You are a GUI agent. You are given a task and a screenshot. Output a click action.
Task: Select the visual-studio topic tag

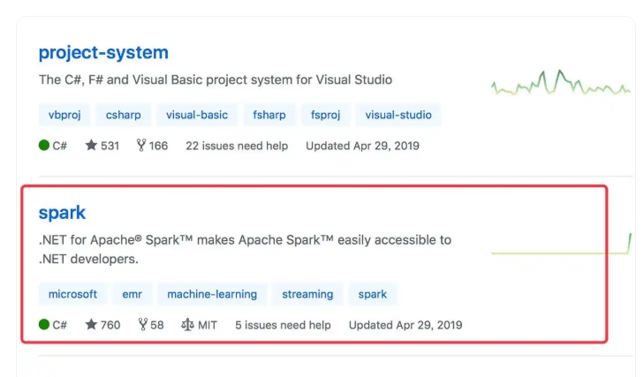pyautogui.click(x=398, y=115)
